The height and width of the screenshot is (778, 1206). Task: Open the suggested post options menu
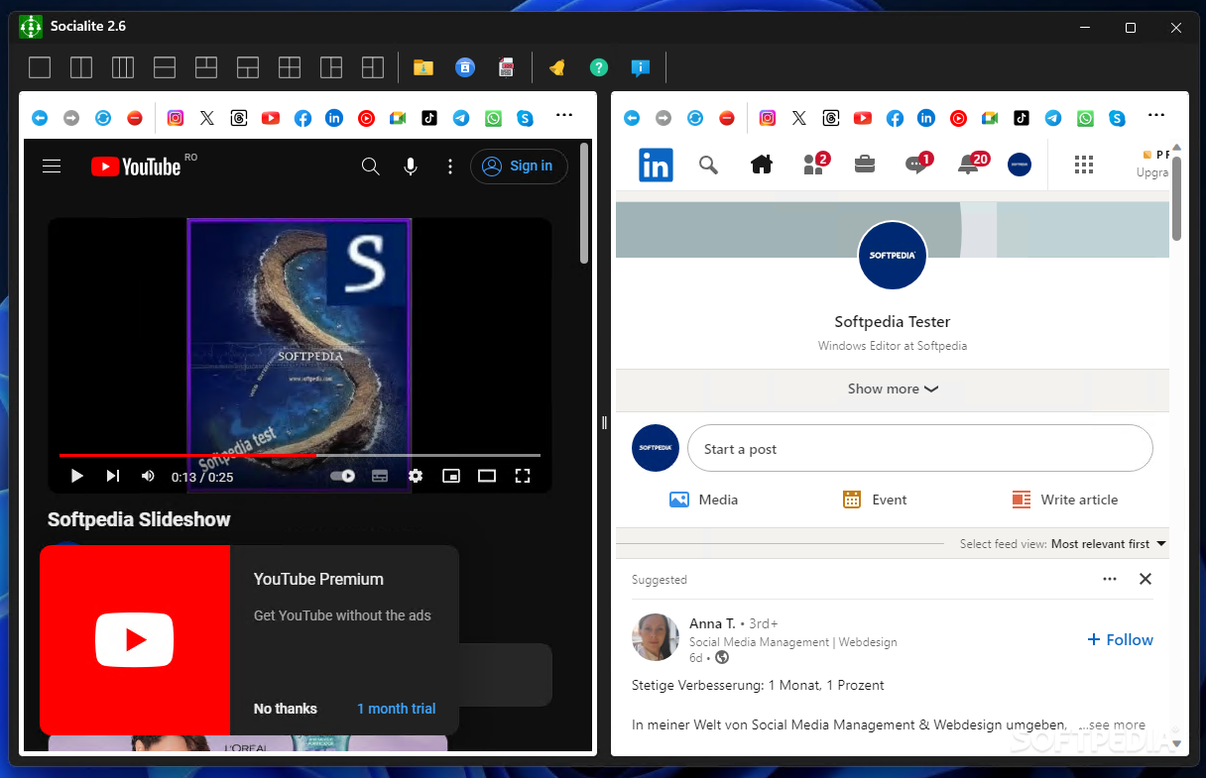1110,579
